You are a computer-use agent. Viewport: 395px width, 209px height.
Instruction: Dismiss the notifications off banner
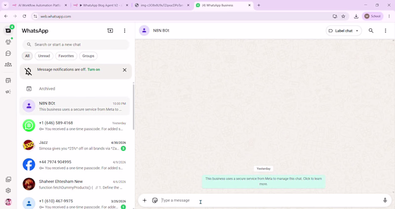coord(124,70)
